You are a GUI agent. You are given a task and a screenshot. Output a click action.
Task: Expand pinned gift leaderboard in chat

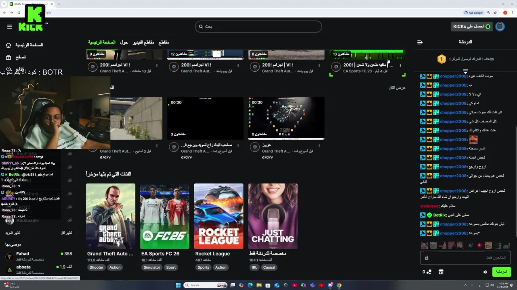[x=465, y=71]
